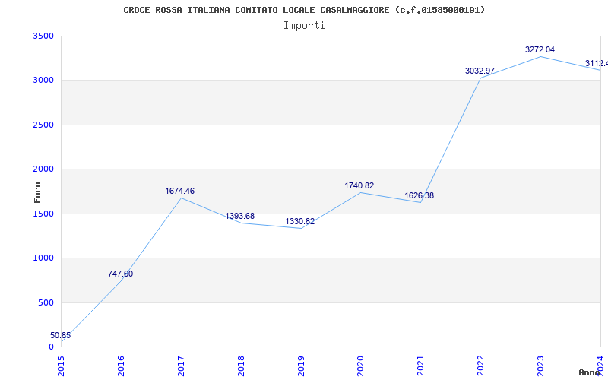Click year label 2016

point(121,366)
